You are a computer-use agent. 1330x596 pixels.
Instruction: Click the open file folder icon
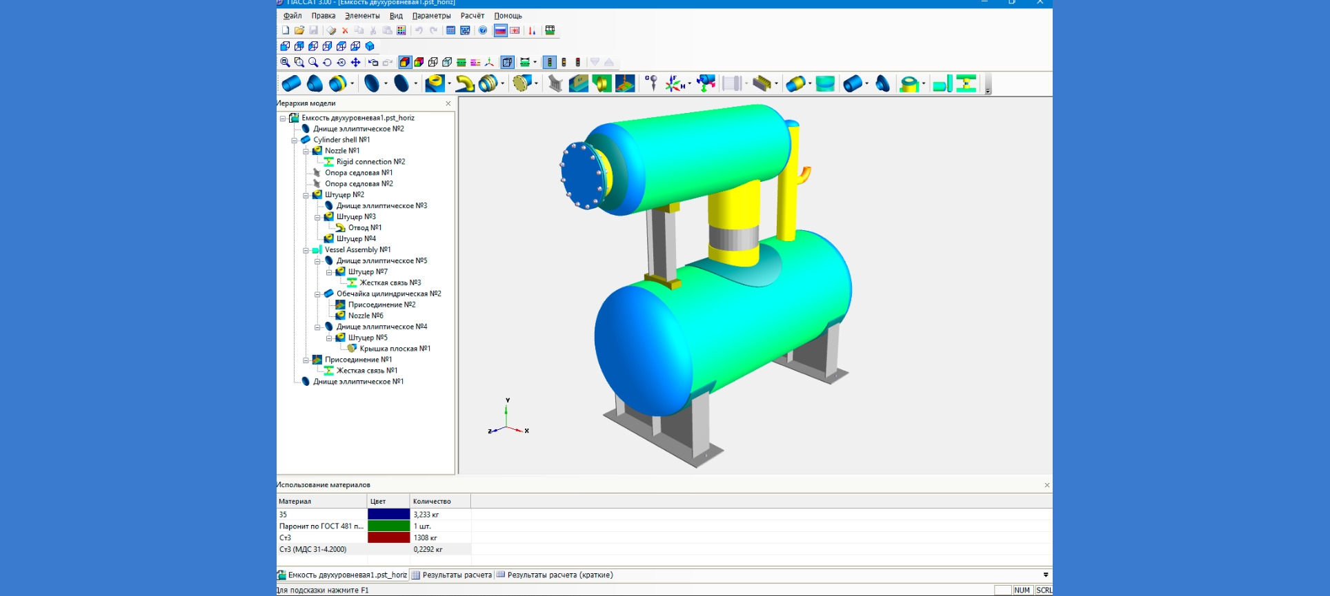[x=299, y=30]
